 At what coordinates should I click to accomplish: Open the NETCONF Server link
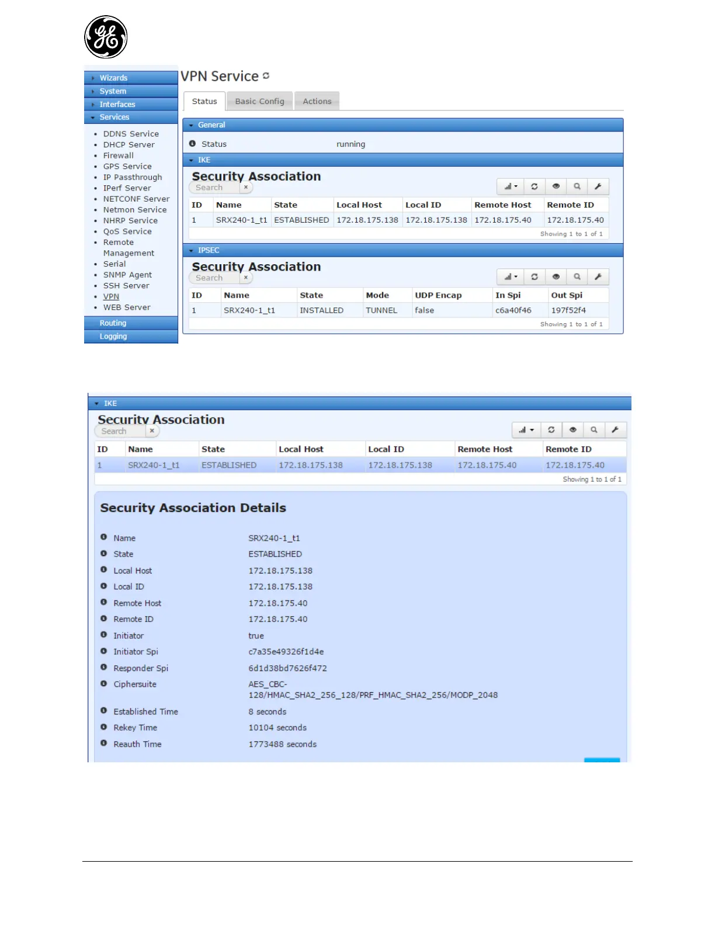tap(136, 199)
